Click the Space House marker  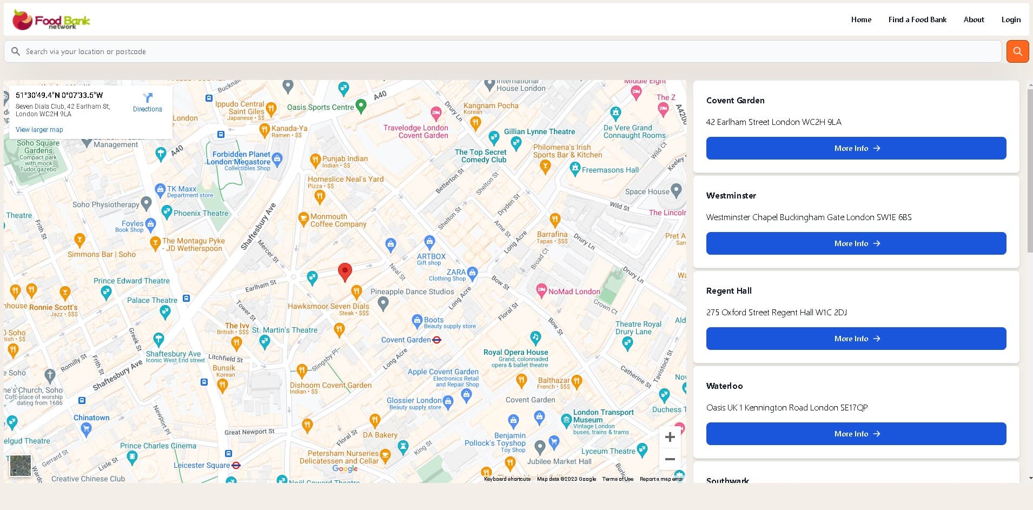pos(677,190)
